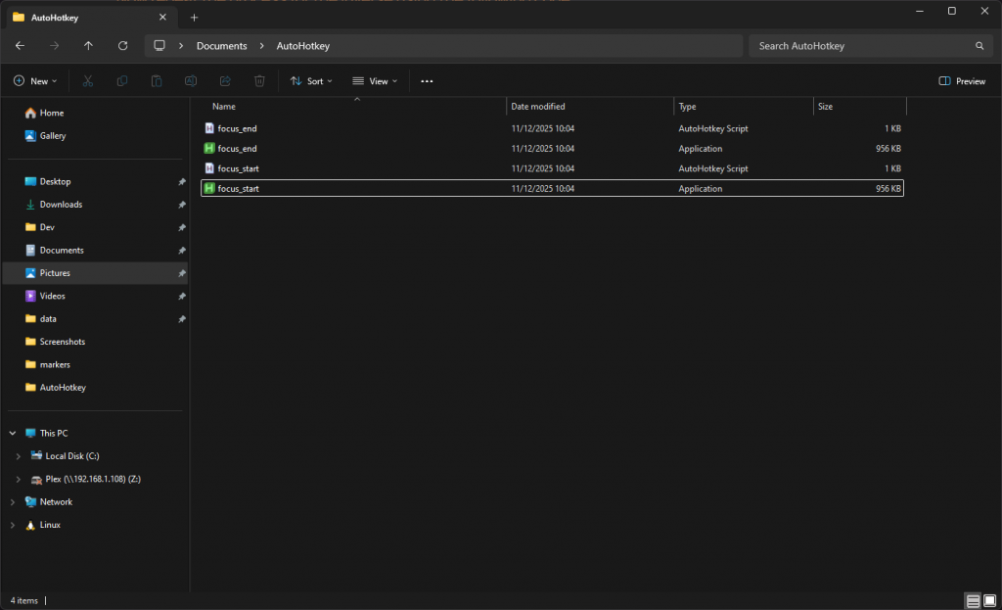Click the See more three-dots icon
1002x610 pixels.
(x=427, y=81)
